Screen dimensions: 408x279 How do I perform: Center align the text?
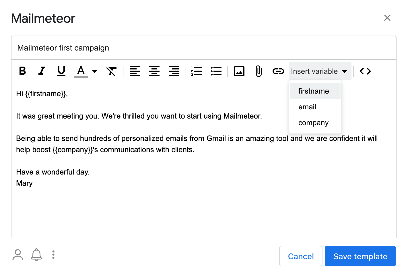click(x=154, y=71)
